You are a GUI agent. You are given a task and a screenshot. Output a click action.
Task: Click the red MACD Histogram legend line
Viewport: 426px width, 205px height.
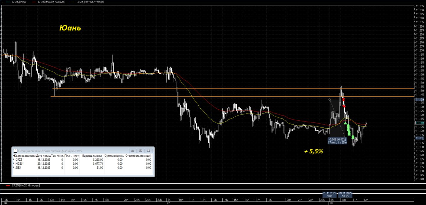click(x=8, y=185)
